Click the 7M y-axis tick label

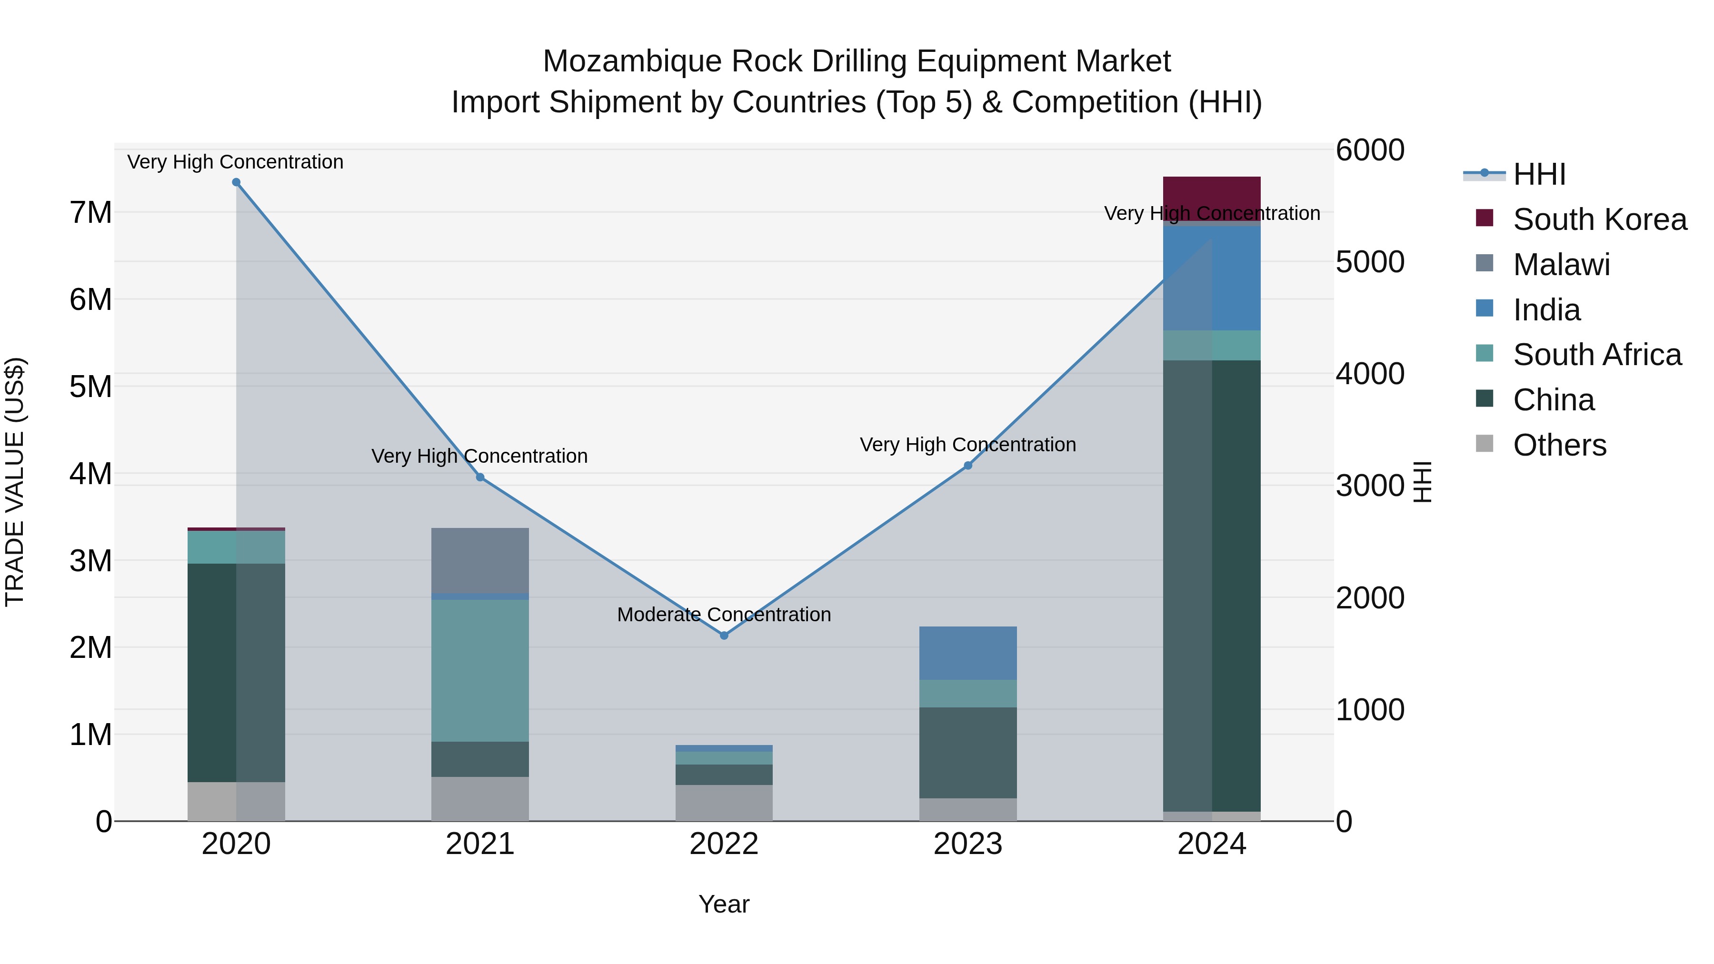coord(91,213)
